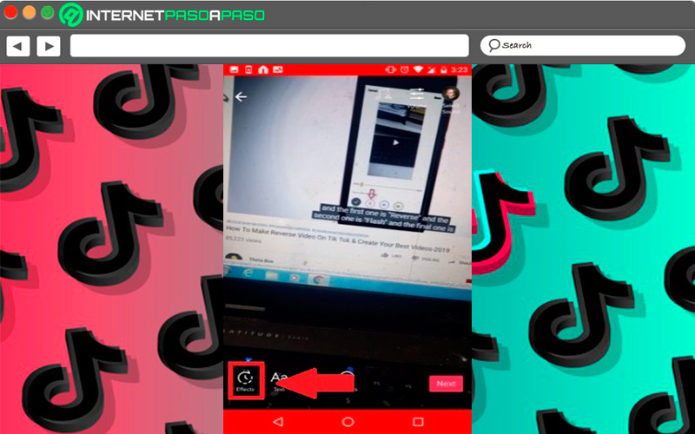Tap the alarm clock status icon
Screen dimensions: 695x434
[x=405, y=69]
